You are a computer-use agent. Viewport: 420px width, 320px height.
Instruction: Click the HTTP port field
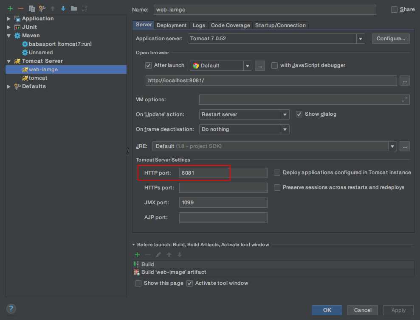point(223,173)
